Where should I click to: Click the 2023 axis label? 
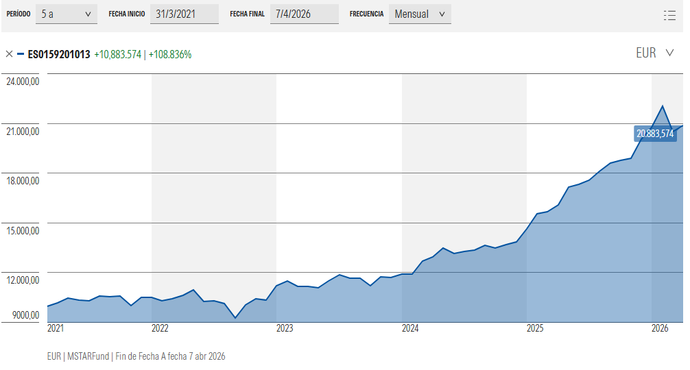(285, 328)
